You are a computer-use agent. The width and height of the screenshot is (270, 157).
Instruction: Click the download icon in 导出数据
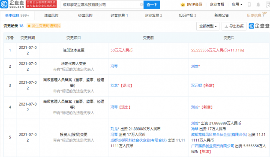(x=226, y=26)
